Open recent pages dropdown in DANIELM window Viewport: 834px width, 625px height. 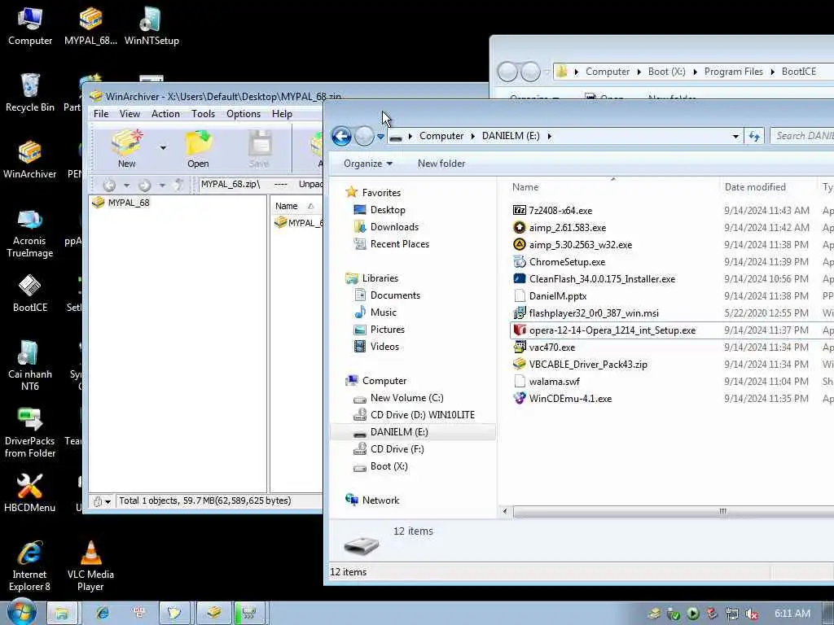[x=381, y=137]
